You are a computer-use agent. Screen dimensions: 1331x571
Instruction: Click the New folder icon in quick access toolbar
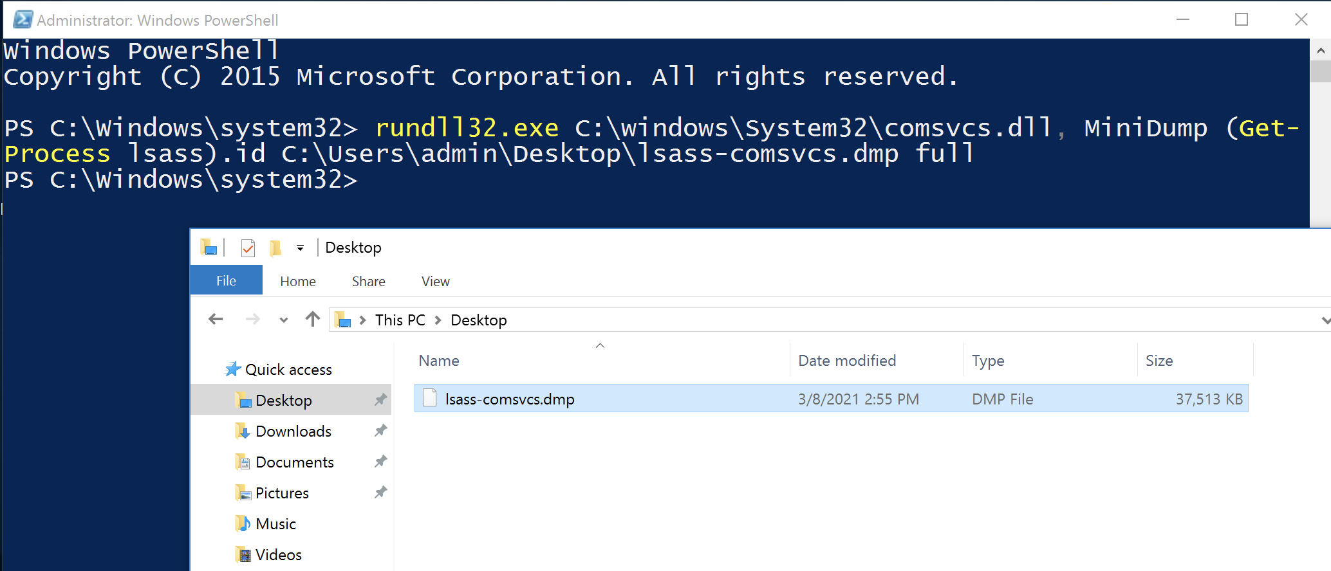(275, 248)
